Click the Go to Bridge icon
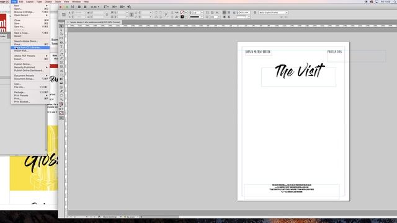This screenshot has width=397, height=223. click(x=79, y=7)
